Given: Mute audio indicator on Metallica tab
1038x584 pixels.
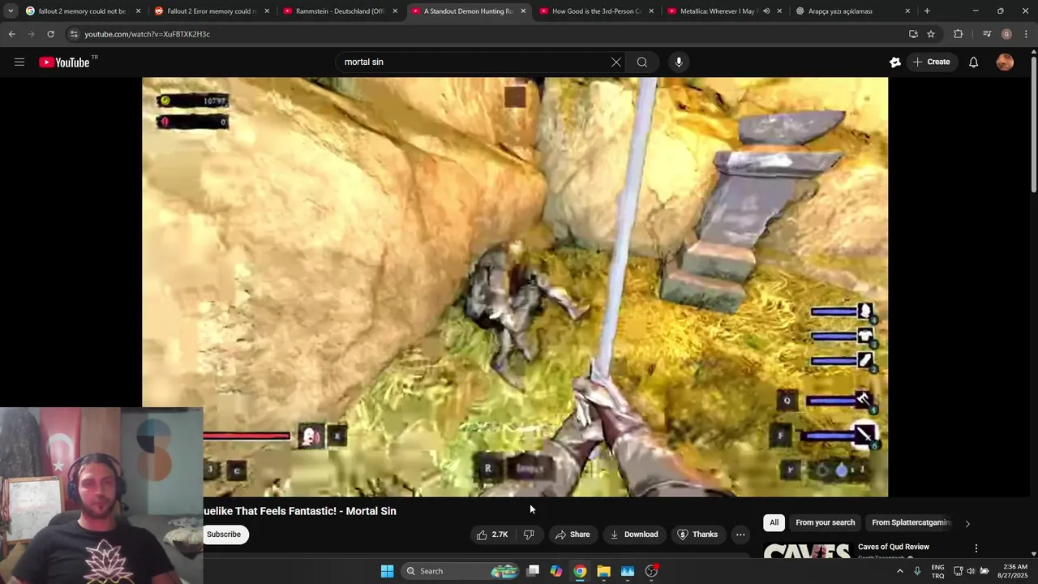Looking at the screenshot, I should click(766, 11).
